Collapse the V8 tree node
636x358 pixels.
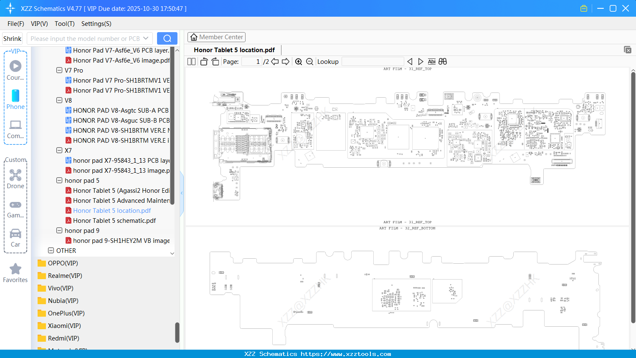[x=59, y=100]
